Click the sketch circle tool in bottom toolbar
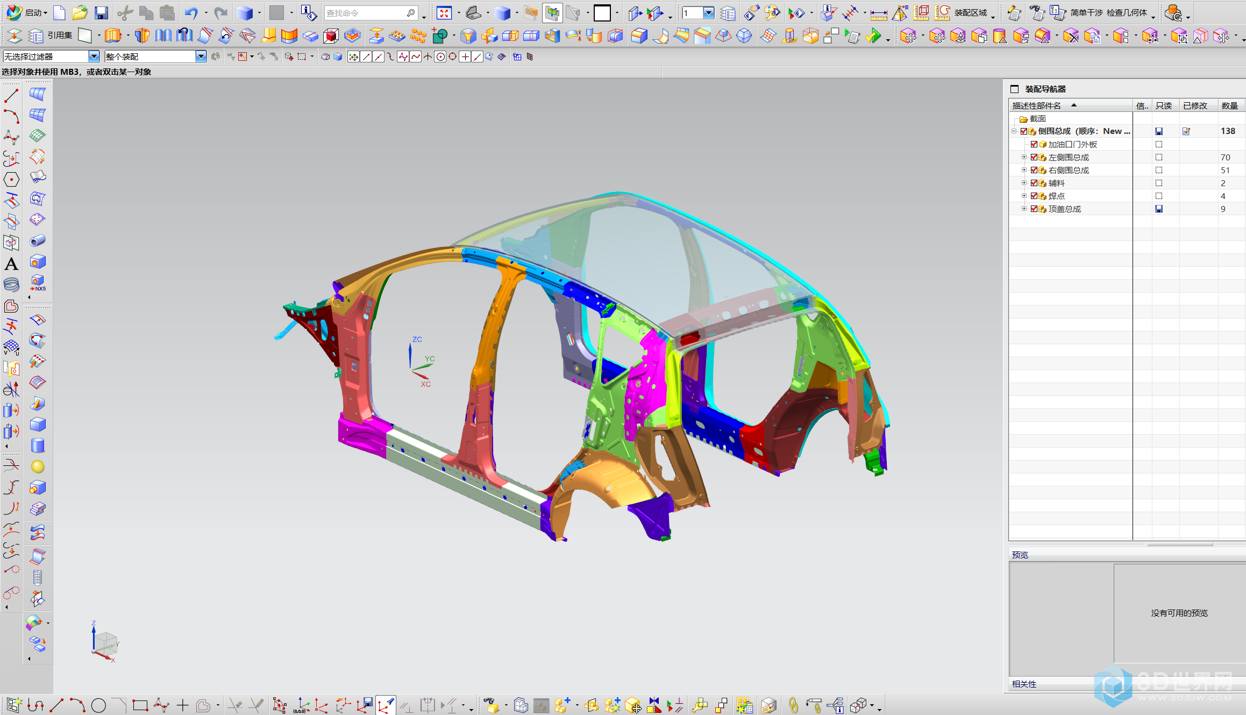Screen dimensions: 1246x715 [x=98, y=705]
